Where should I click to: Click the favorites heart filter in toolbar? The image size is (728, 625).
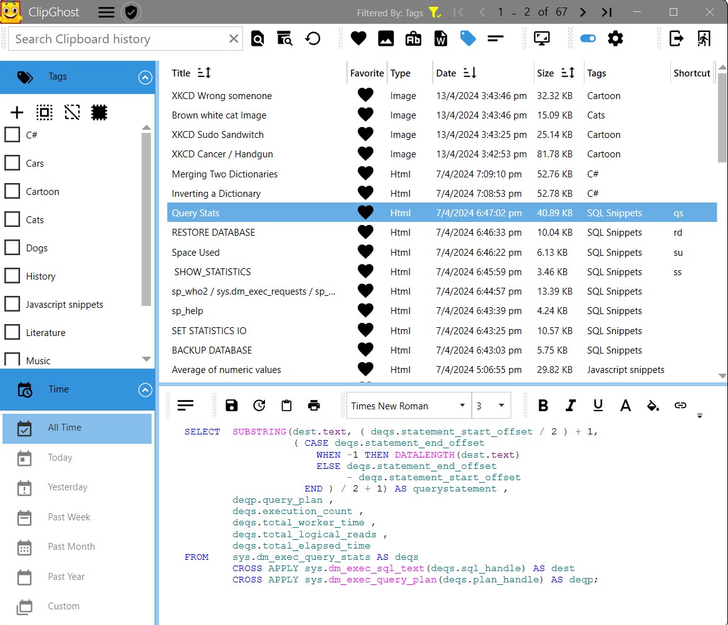click(x=358, y=39)
